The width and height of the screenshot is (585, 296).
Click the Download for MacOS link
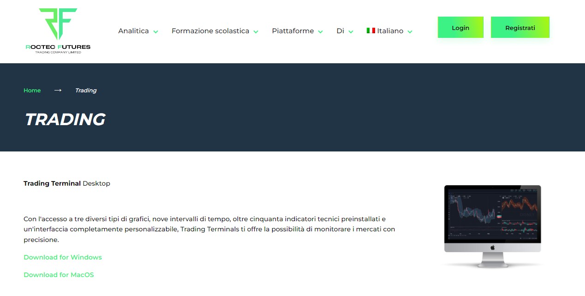(59, 275)
